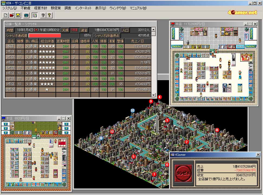263x195 pixels.
Task: Open the ウィンドウ(W) menu
Action: pyautogui.click(x=118, y=8)
